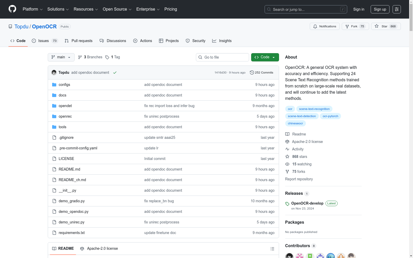Open the README.md file

(x=69, y=169)
